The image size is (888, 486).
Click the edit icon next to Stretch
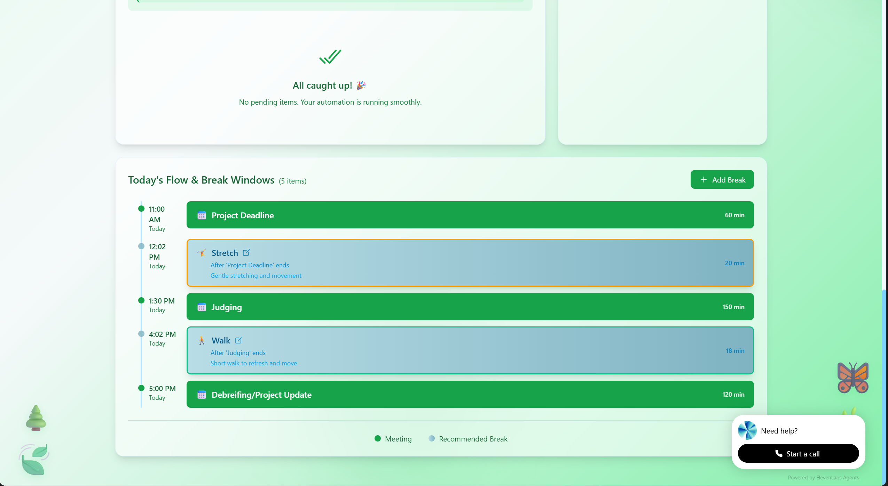[246, 253]
